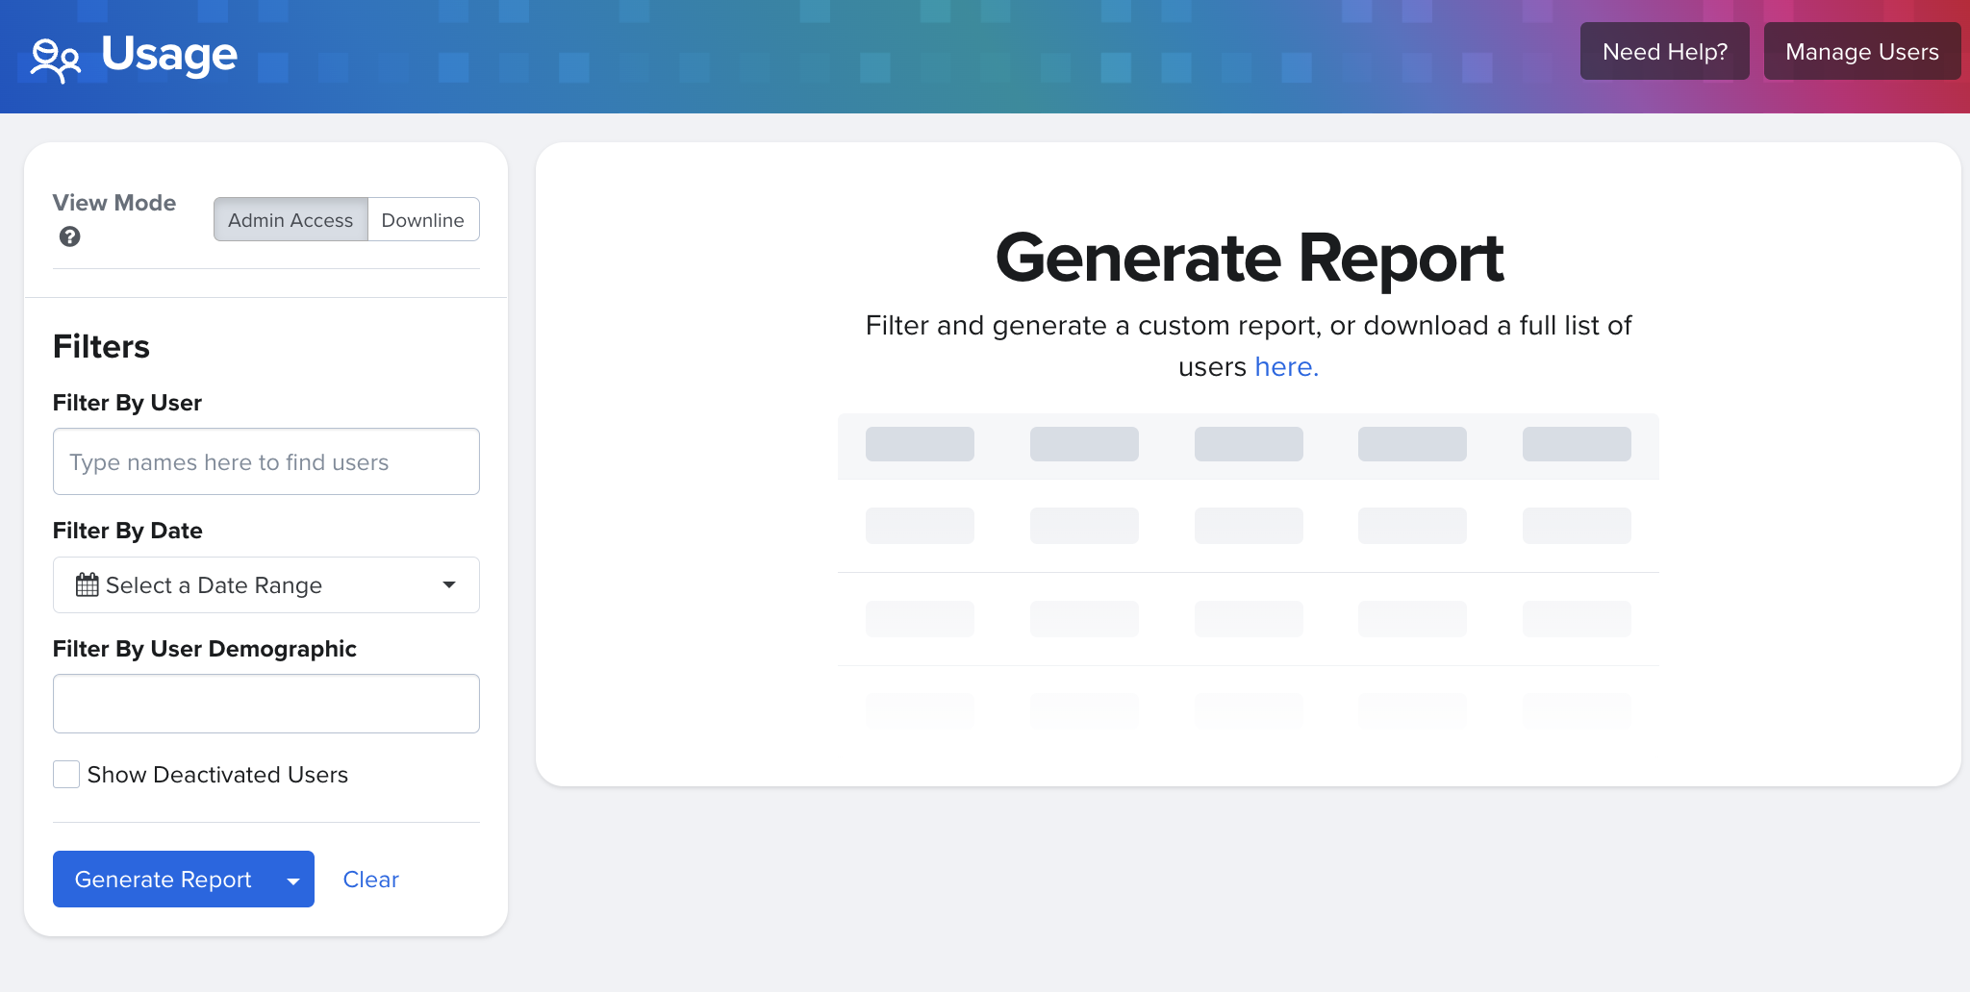Click the calendar icon in date filter
The width and height of the screenshot is (1970, 992).
pyautogui.click(x=87, y=584)
